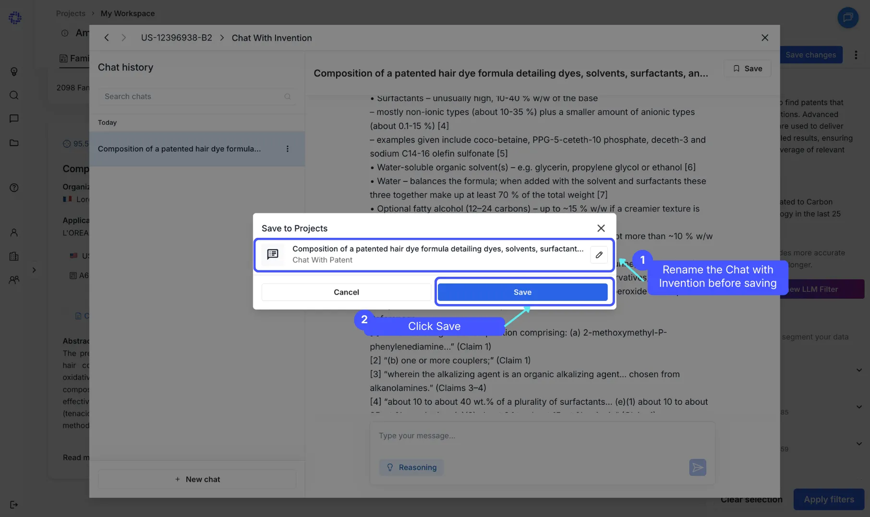Open the chat bubble sidebar icon

click(x=14, y=118)
